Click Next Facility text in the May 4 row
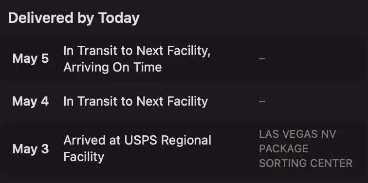368x183 pixels. point(172,102)
